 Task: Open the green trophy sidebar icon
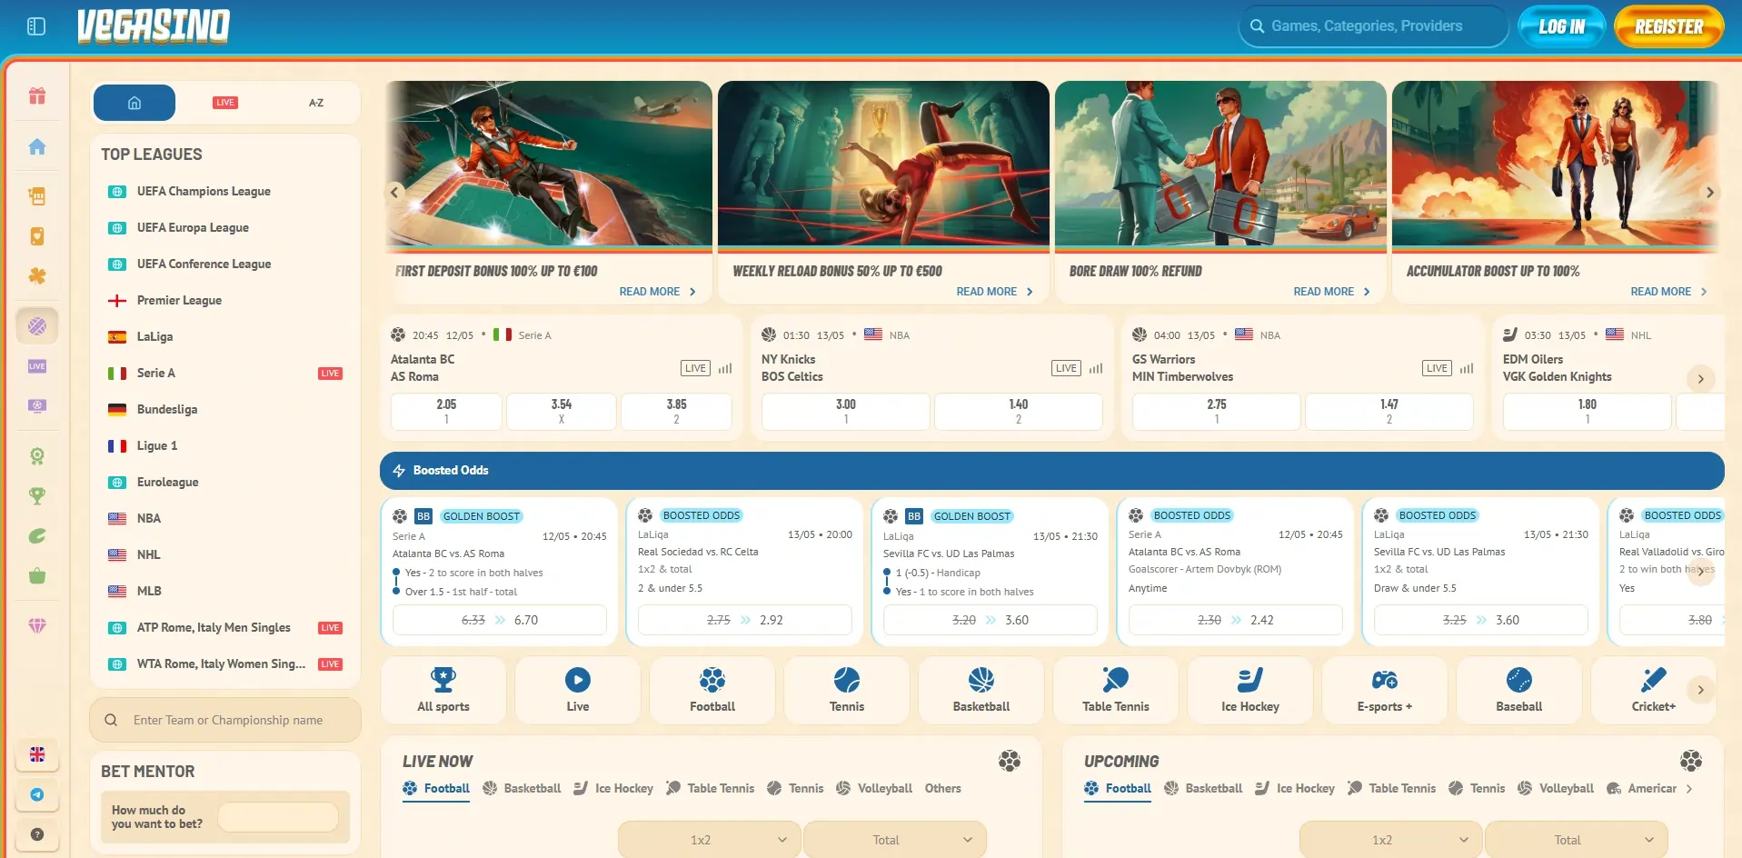tap(37, 496)
